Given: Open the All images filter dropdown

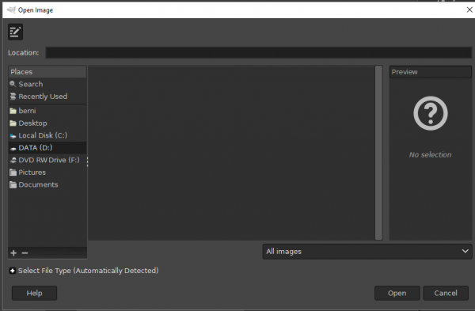Looking at the screenshot, I should [x=367, y=252].
